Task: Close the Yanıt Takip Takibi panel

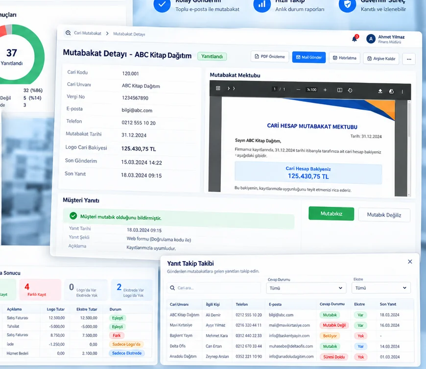Action: [x=410, y=262]
